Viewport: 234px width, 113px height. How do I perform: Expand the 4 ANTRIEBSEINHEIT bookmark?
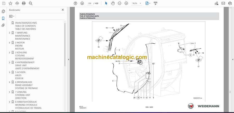click(x=10, y=62)
